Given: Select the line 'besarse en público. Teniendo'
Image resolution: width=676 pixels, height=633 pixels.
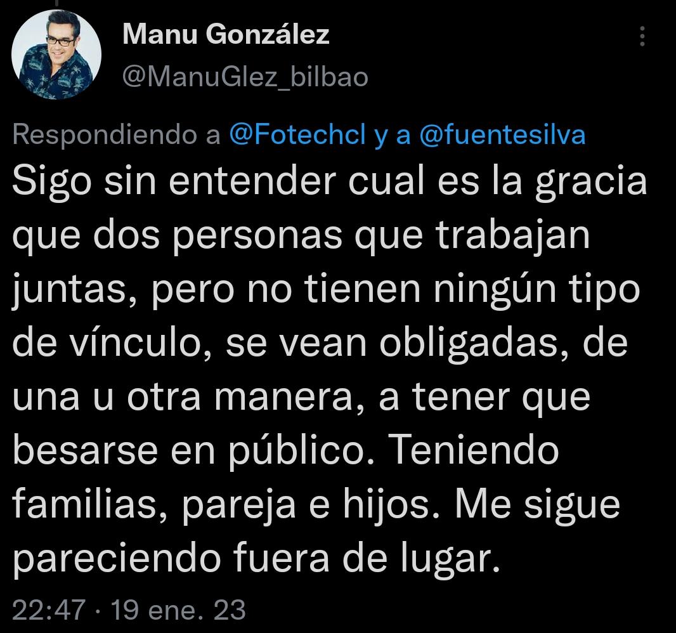Looking at the screenshot, I should tap(286, 452).
